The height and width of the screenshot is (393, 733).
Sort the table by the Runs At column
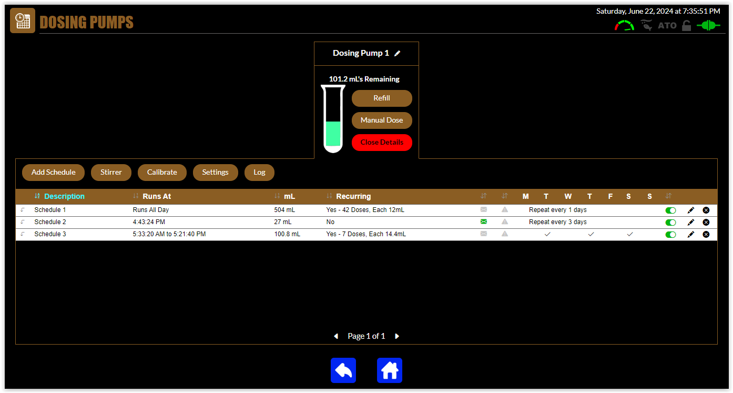click(156, 196)
